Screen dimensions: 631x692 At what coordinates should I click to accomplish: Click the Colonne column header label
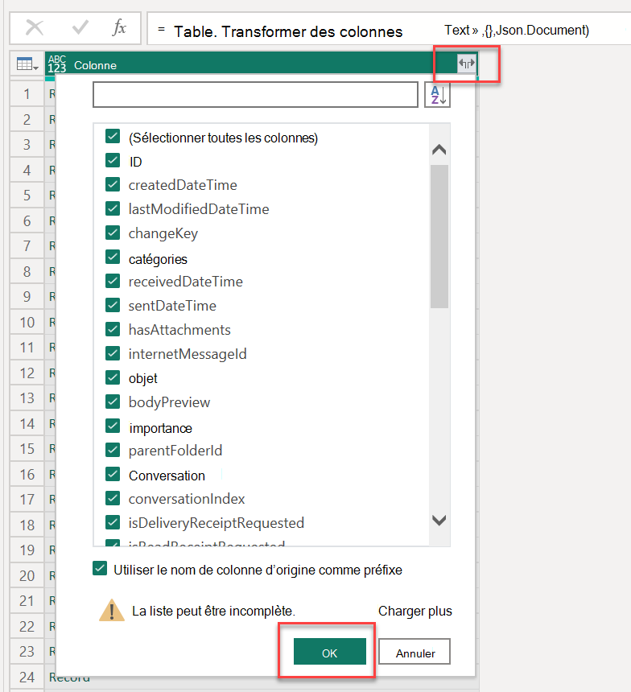(x=96, y=65)
